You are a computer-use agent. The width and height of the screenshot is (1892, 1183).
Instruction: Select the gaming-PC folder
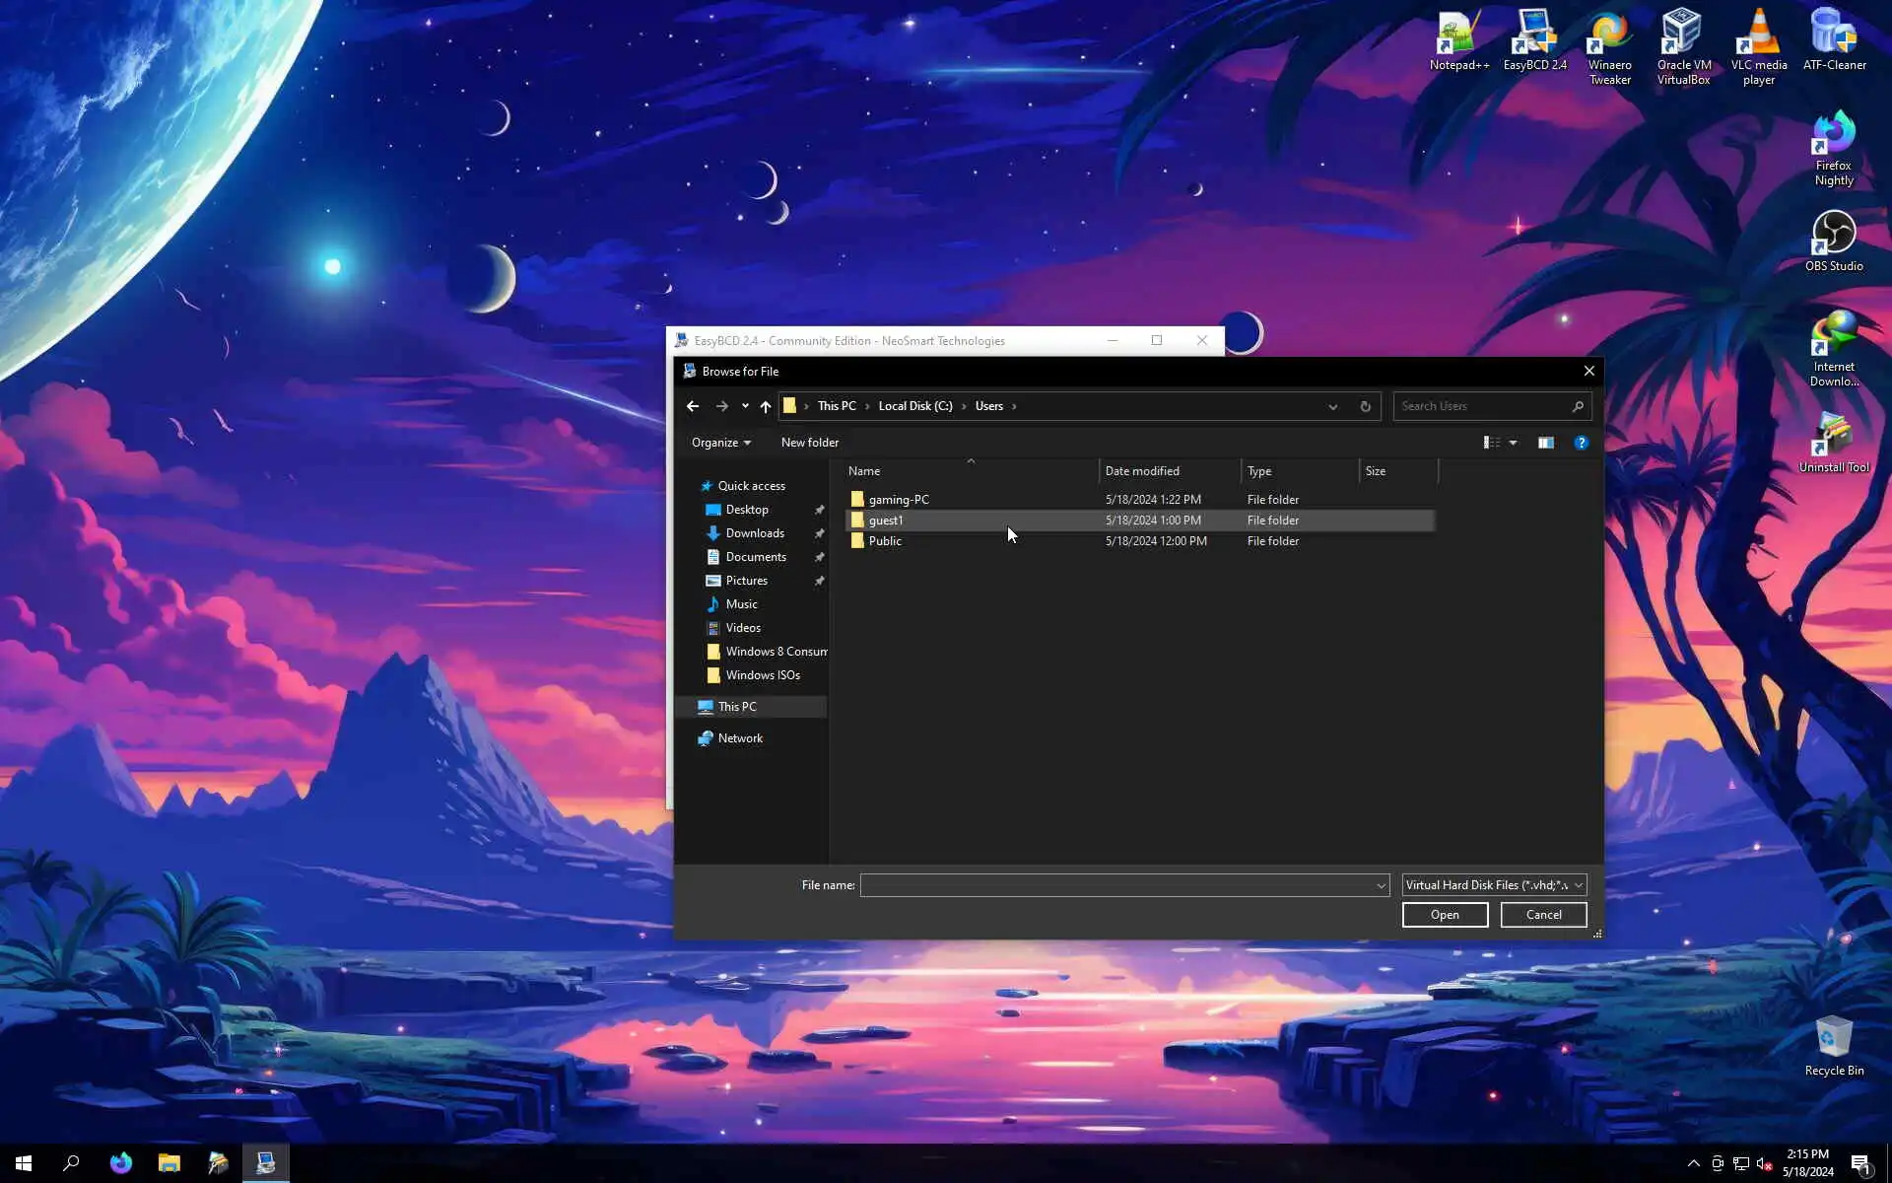[898, 500]
